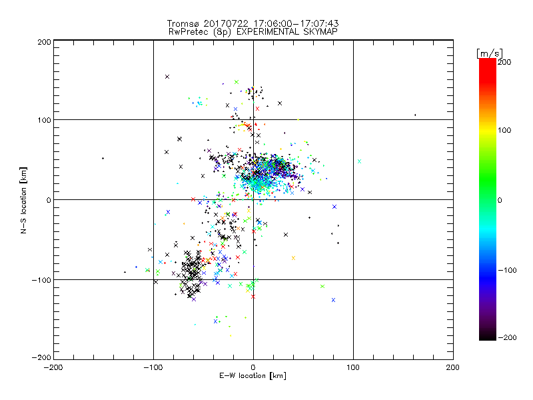Click the 'N-S location [km]' axis label
The image size is (533, 400).
(x=23, y=201)
